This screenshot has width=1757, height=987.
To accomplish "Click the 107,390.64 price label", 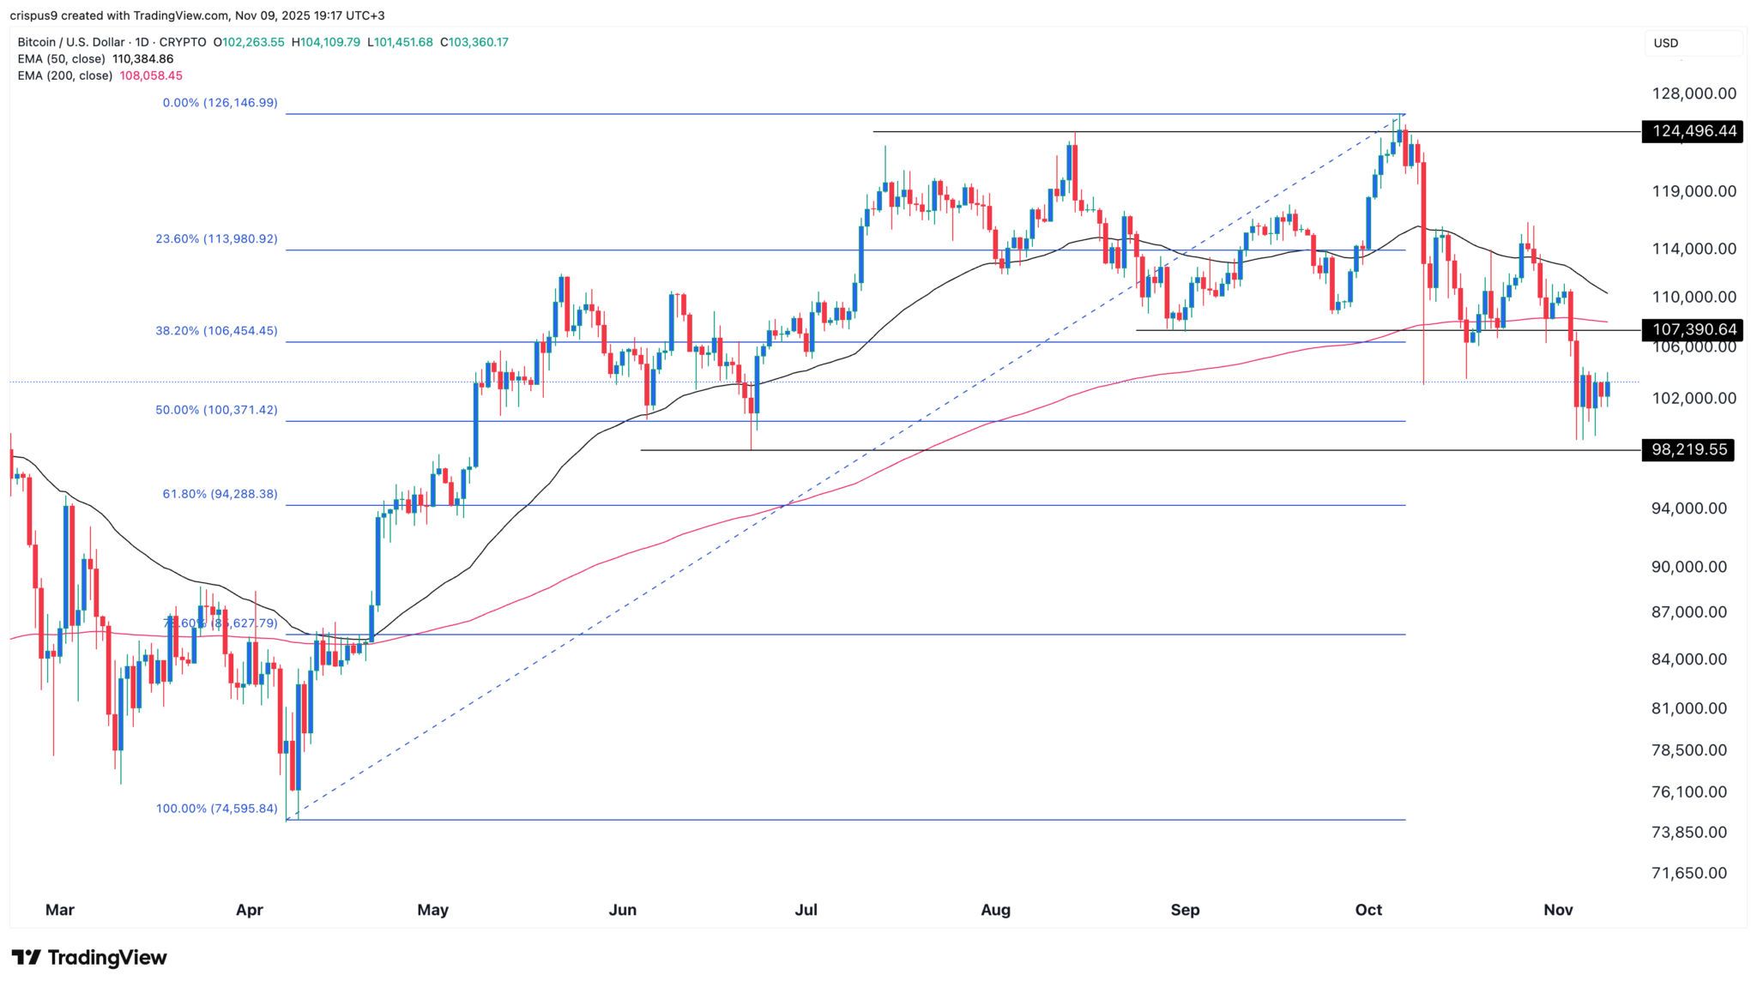I will pos(1691,329).
